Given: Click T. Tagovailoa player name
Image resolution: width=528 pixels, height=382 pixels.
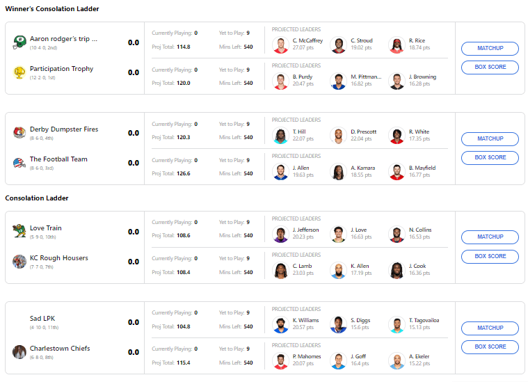Looking at the screenshot, I should tap(424, 321).
